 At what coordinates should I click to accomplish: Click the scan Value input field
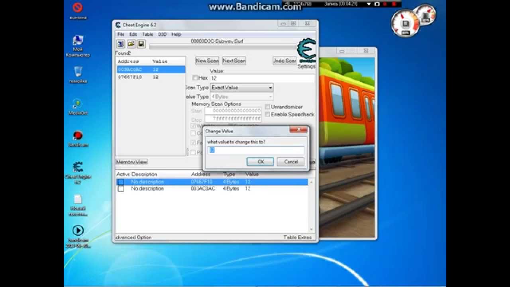(x=262, y=78)
